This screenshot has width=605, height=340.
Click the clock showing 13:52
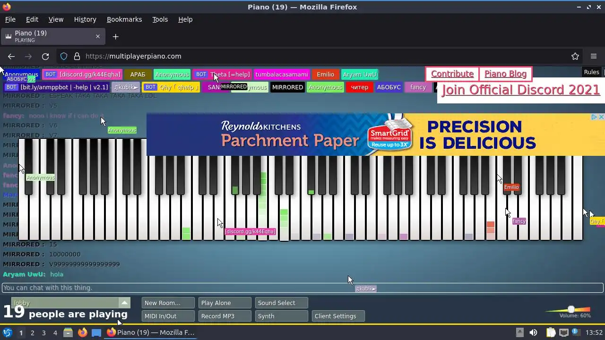tap(594, 332)
